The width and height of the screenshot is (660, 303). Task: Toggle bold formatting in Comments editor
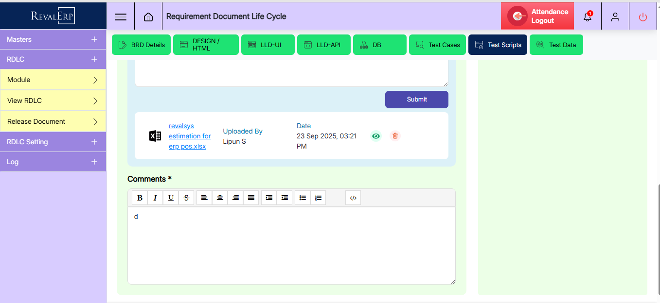pos(140,198)
